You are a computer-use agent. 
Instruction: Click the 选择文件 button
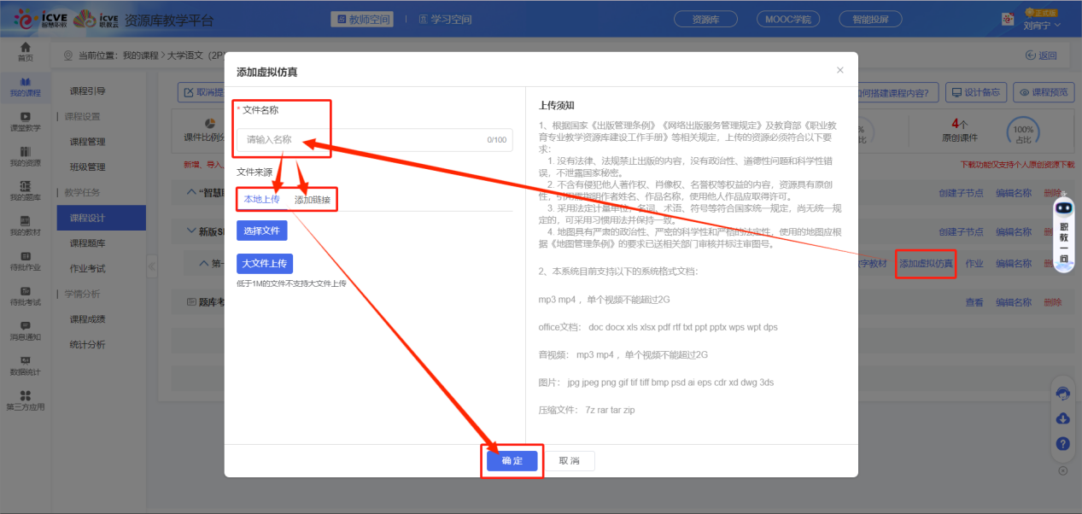[x=261, y=231]
